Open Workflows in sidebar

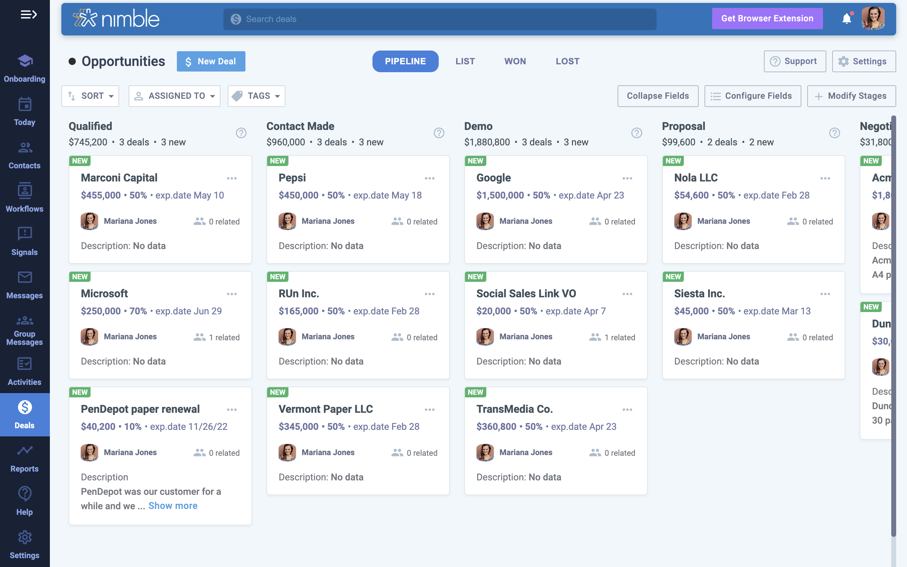tap(25, 199)
